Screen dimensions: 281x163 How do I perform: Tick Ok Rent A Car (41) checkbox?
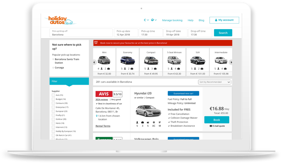click(x=53, y=135)
